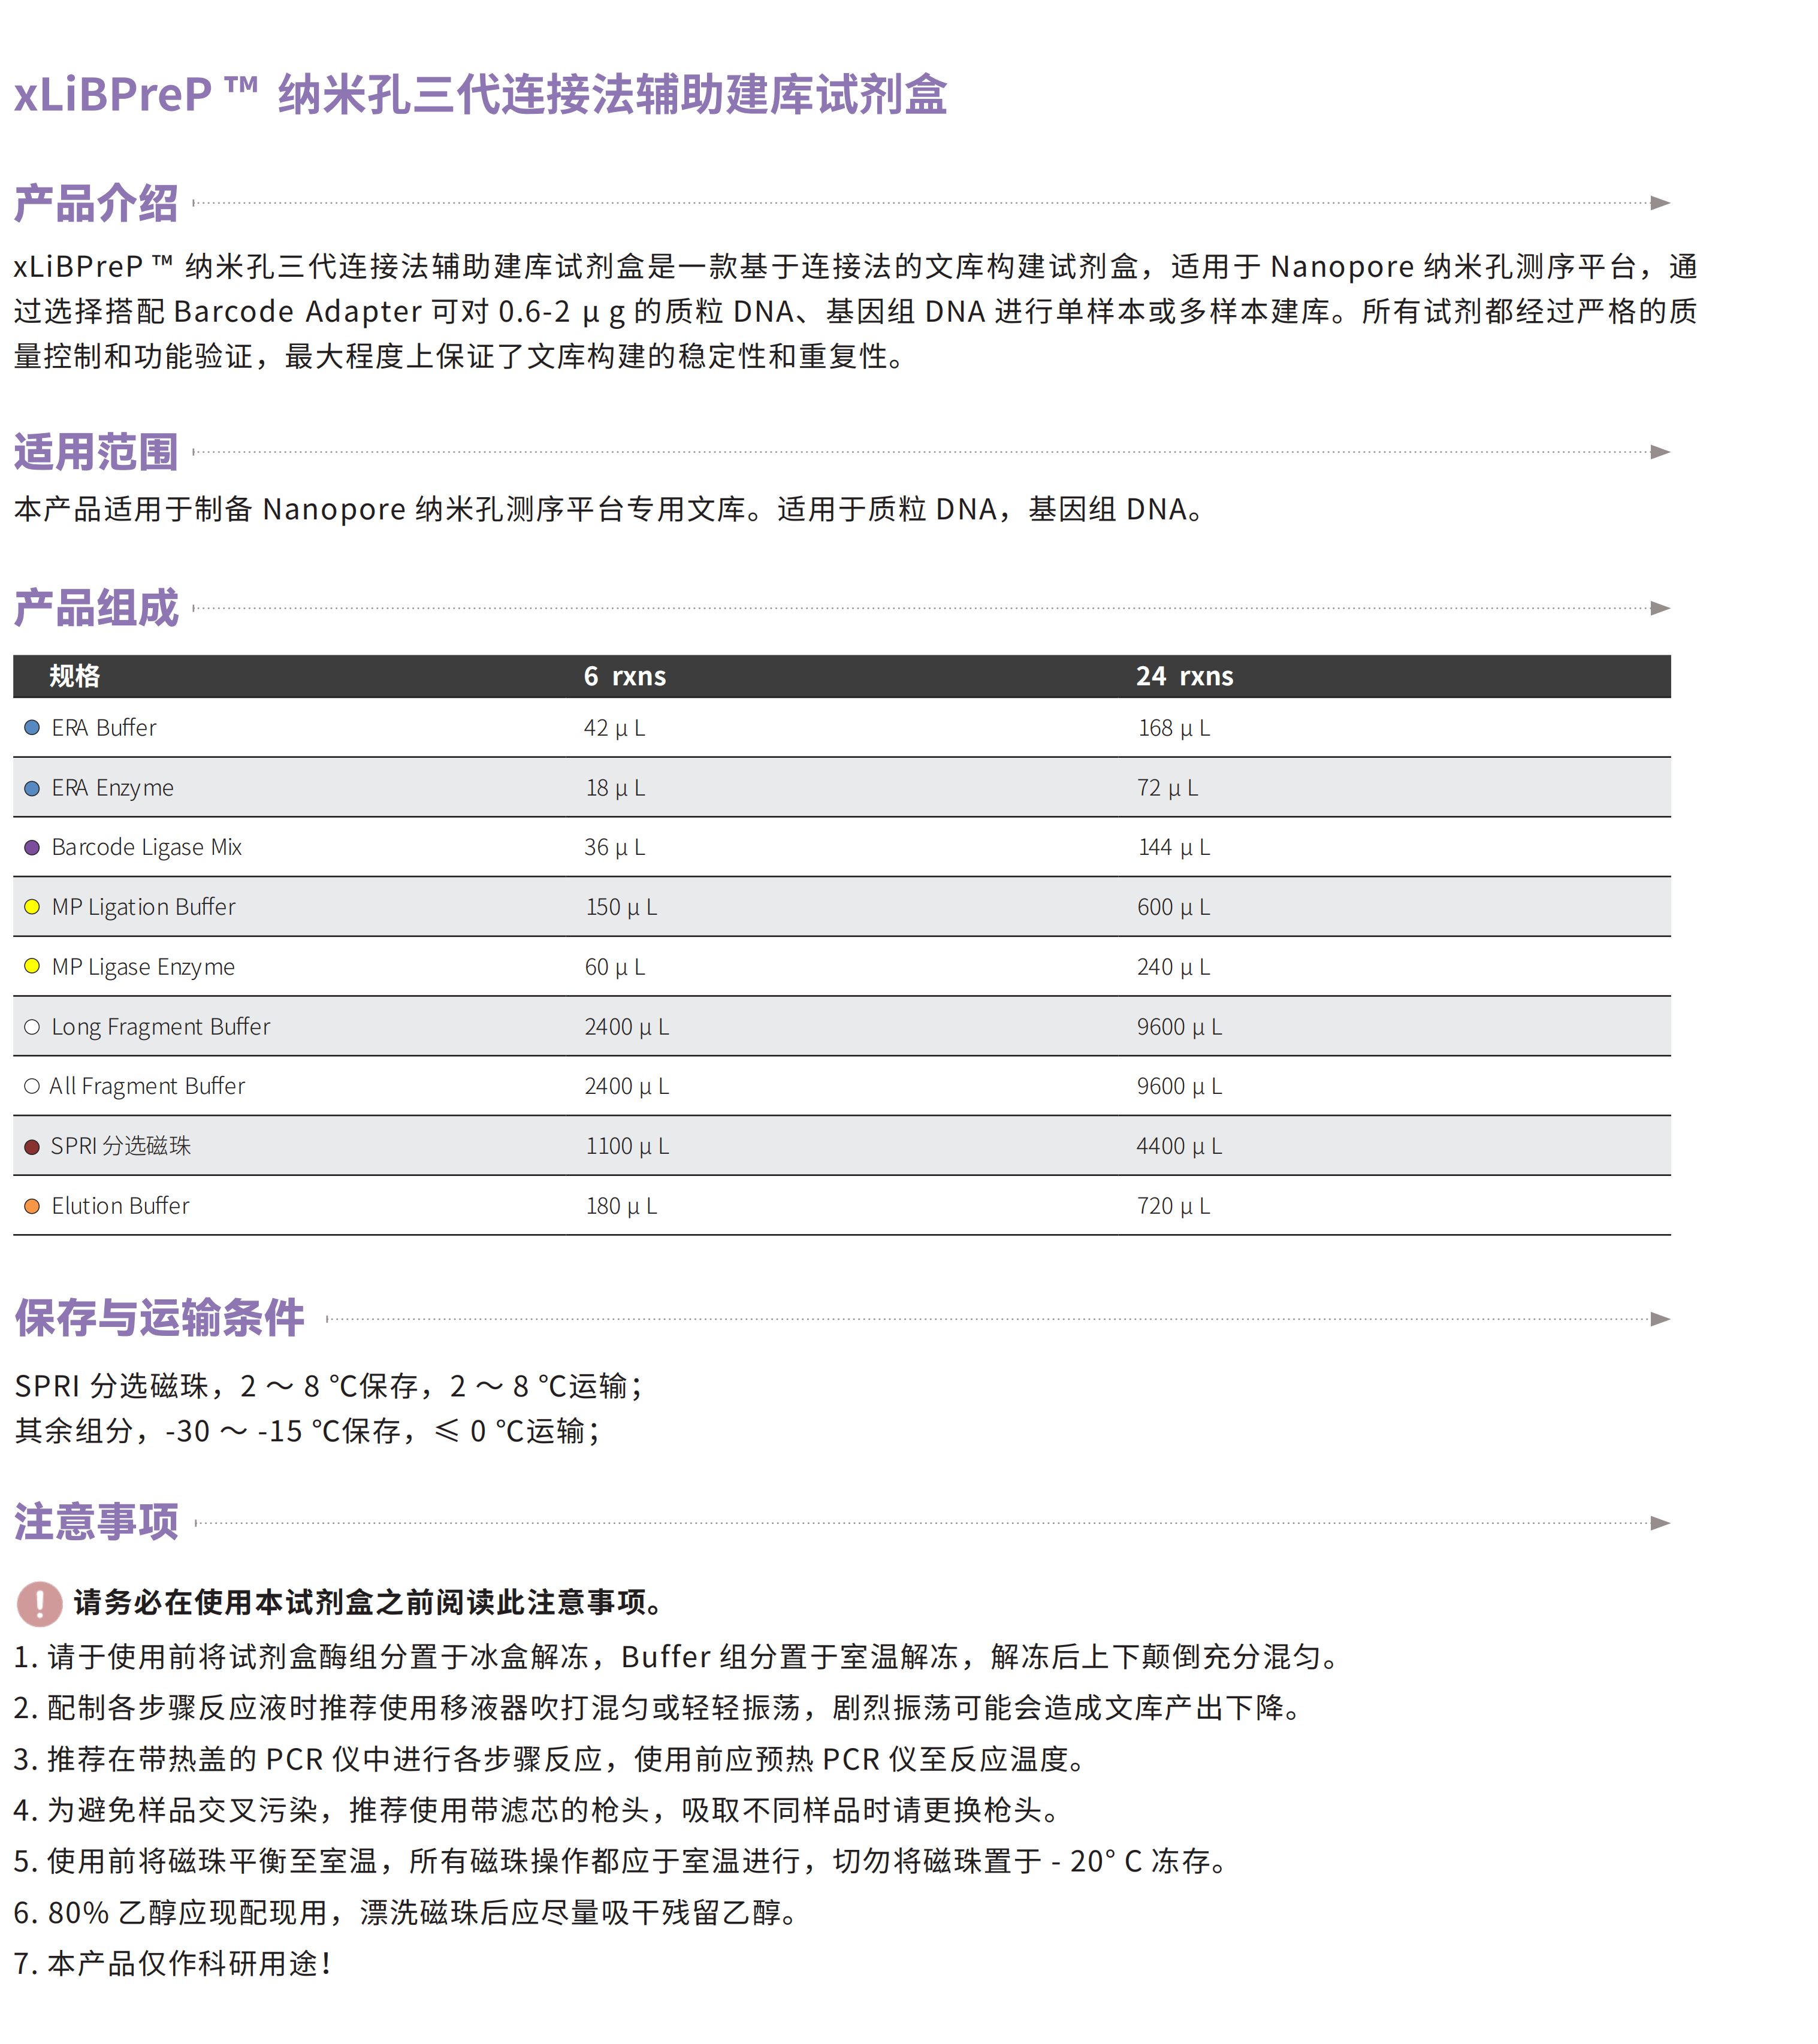The width and height of the screenshot is (1818, 2044).
Task: Click the blue dot beside ERA Buffer
Action: (32, 728)
